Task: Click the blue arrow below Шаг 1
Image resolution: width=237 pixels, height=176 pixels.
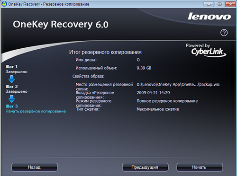Action: pos(12,79)
